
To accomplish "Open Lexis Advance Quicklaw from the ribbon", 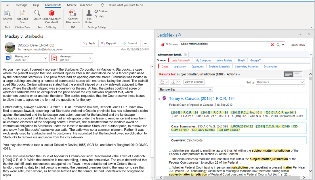I will pyautogui.click(x=51, y=13).
